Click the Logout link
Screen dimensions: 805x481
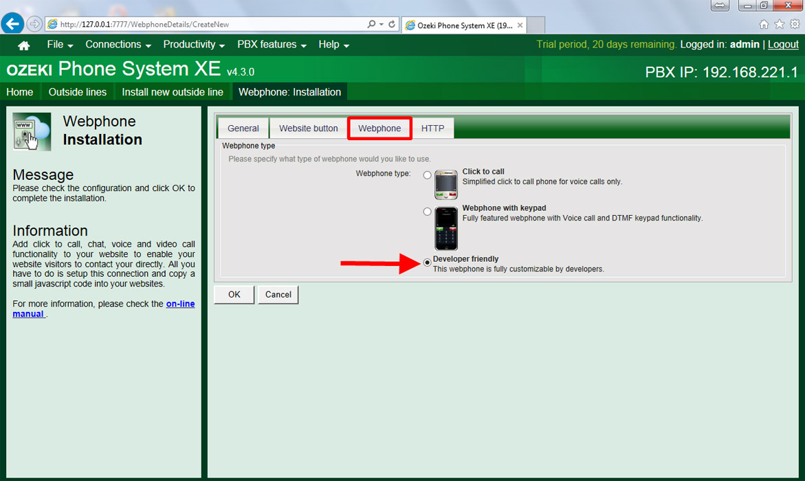(783, 44)
